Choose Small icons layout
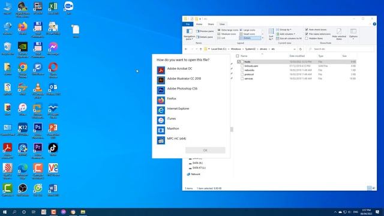 point(248,34)
